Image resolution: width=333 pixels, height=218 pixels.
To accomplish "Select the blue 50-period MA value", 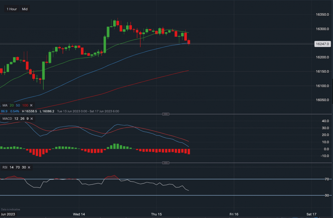I will 18,105.
